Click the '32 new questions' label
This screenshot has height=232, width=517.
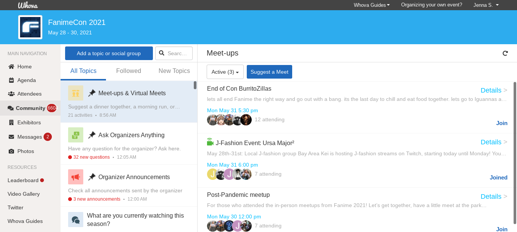pos(92,157)
